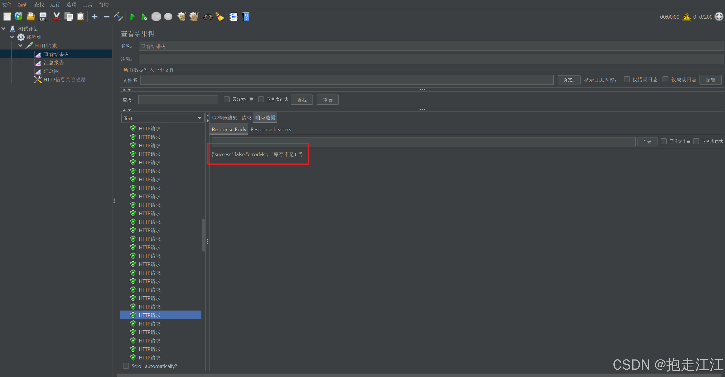
Task: Tick 区分大小写 beside the Find button
Action: click(664, 141)
